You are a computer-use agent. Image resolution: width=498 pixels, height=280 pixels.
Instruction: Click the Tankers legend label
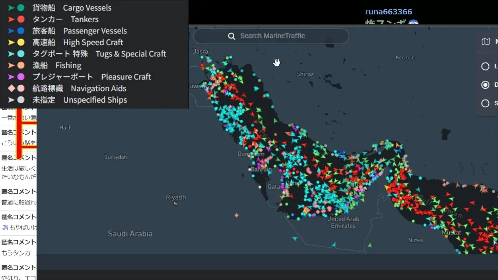[65, 19]
